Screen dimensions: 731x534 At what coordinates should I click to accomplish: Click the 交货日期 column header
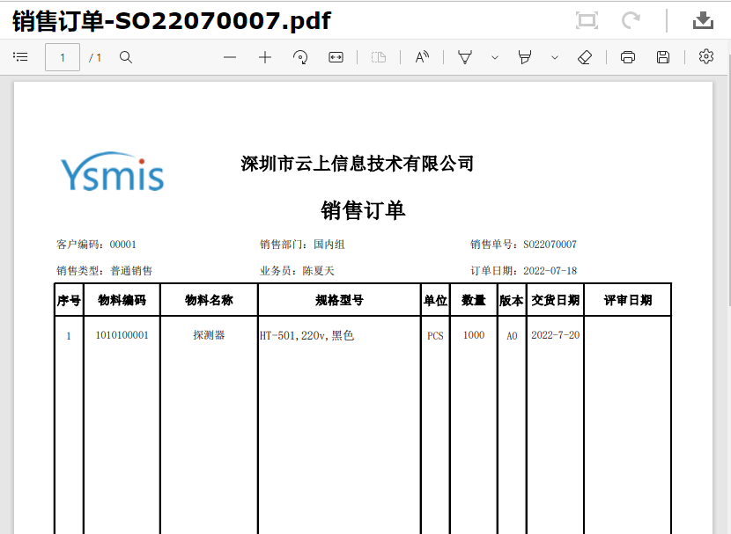[555, 300]
